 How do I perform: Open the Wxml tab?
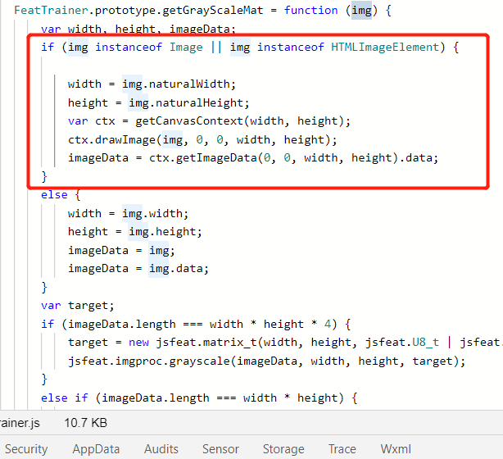[x=396, y=449]
